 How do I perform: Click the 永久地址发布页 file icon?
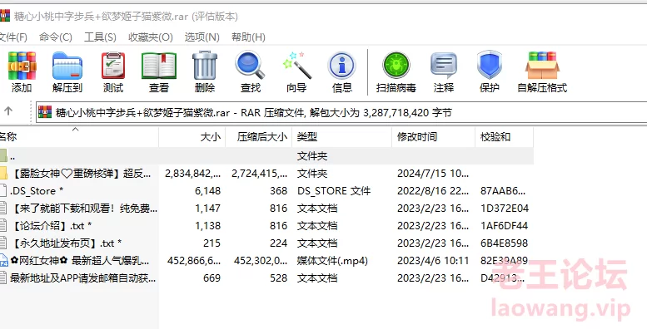[3, 243]
